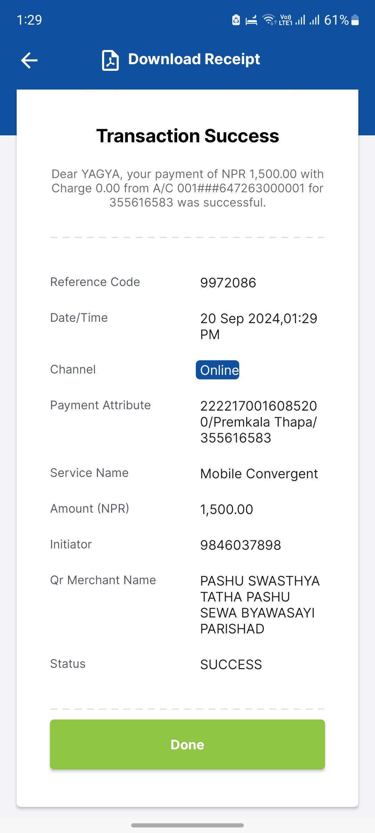Viewport: 375px width, 833px height.
Task: Select the initiator number 9846037898
Action: (241, 545)
